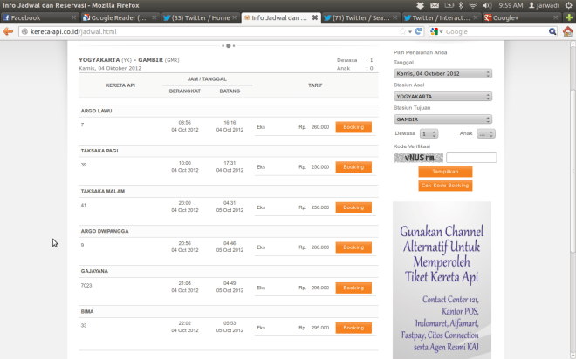Book the TAKSAKA PAGI train
This screenshot has width=576, height=359.
tap(353, 166)
